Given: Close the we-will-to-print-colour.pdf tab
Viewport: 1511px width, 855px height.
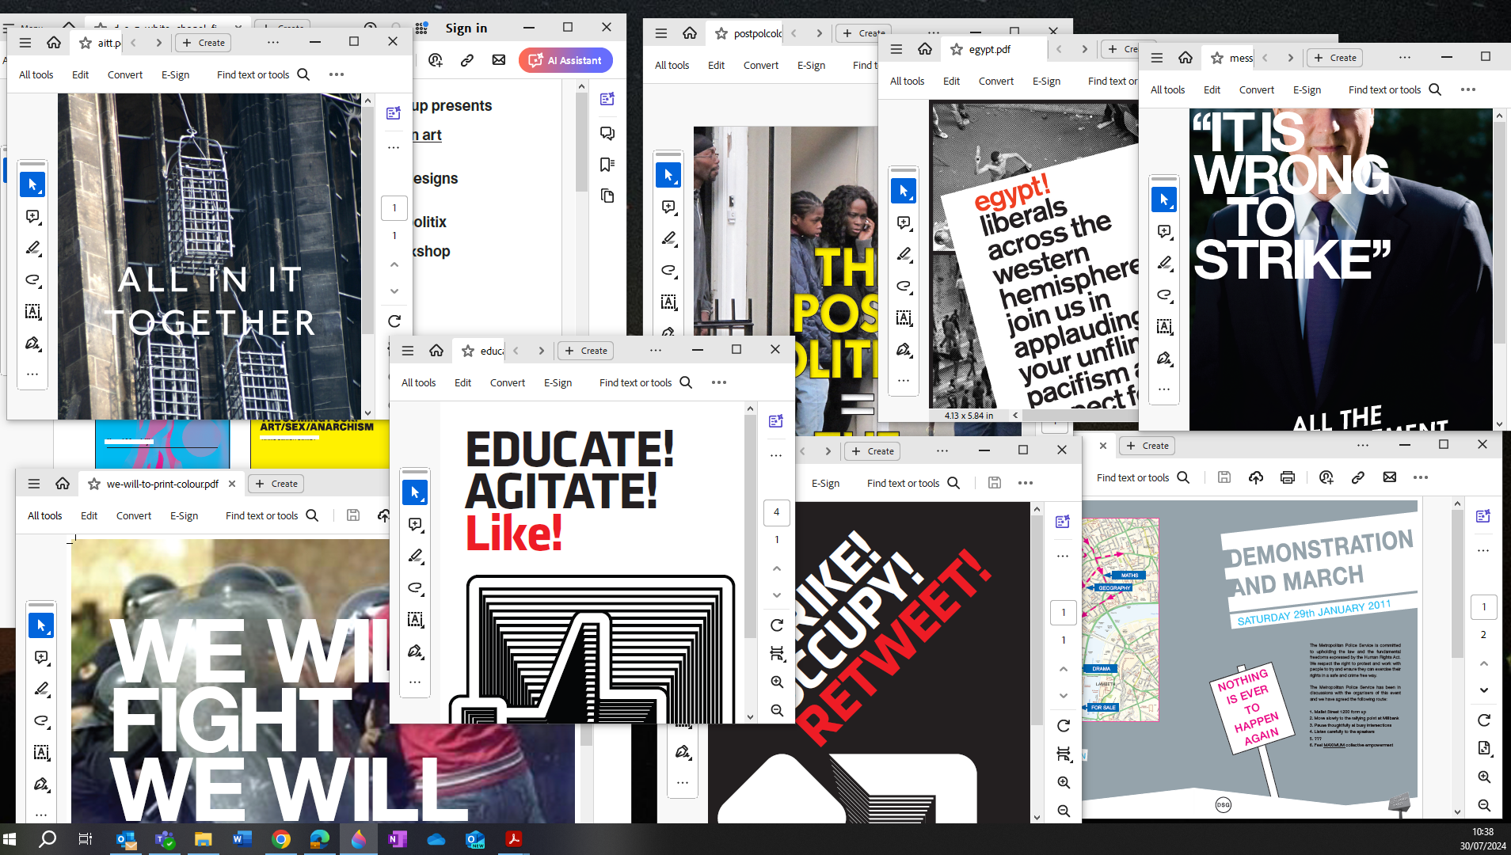Looking at the screenshot, I should [232, 484].
